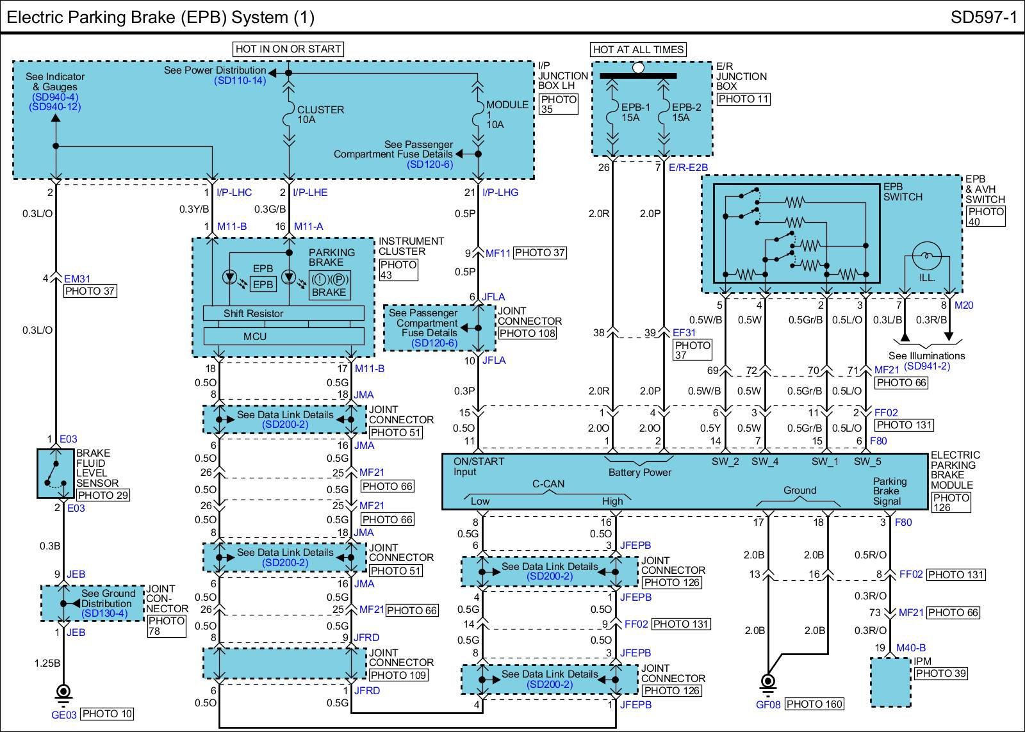
Task: Click the GE03 ground symbol
Action: (63, 692)
